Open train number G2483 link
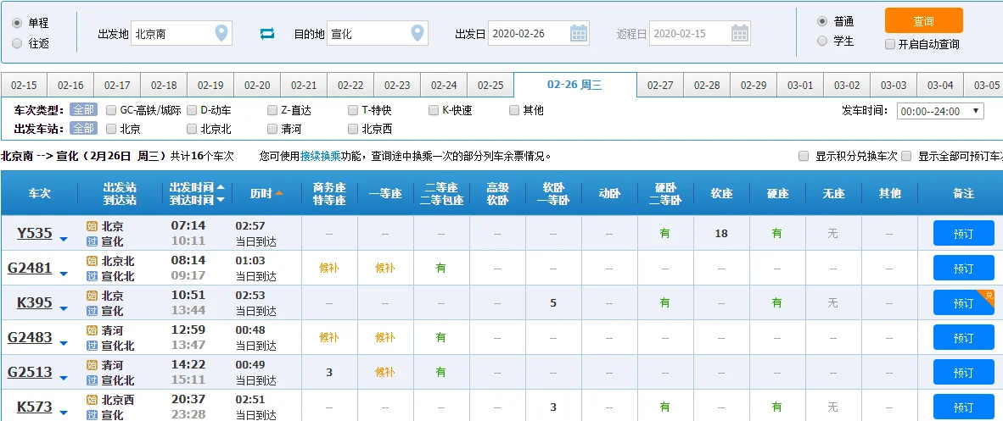Screen dimensions: 1003x421 point(30,336)
